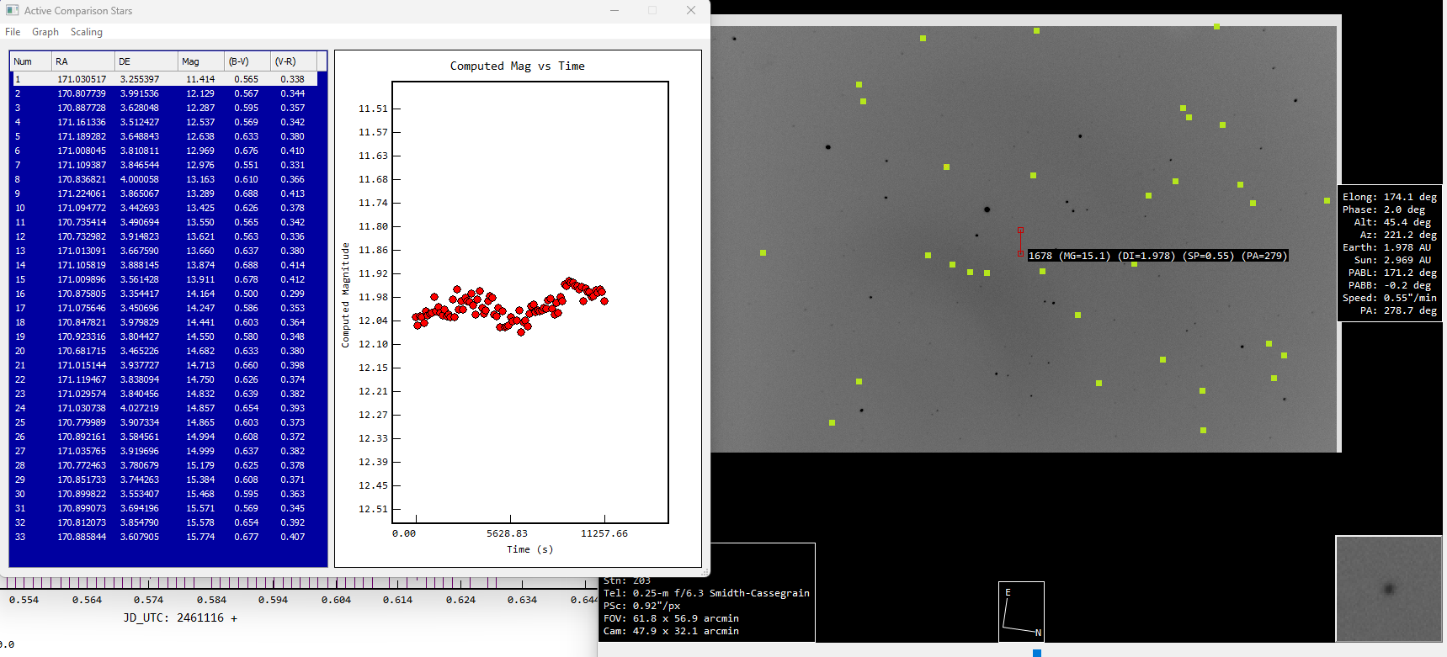Open the File menu
Screen dimensions: 1447x657
[13, 32]
